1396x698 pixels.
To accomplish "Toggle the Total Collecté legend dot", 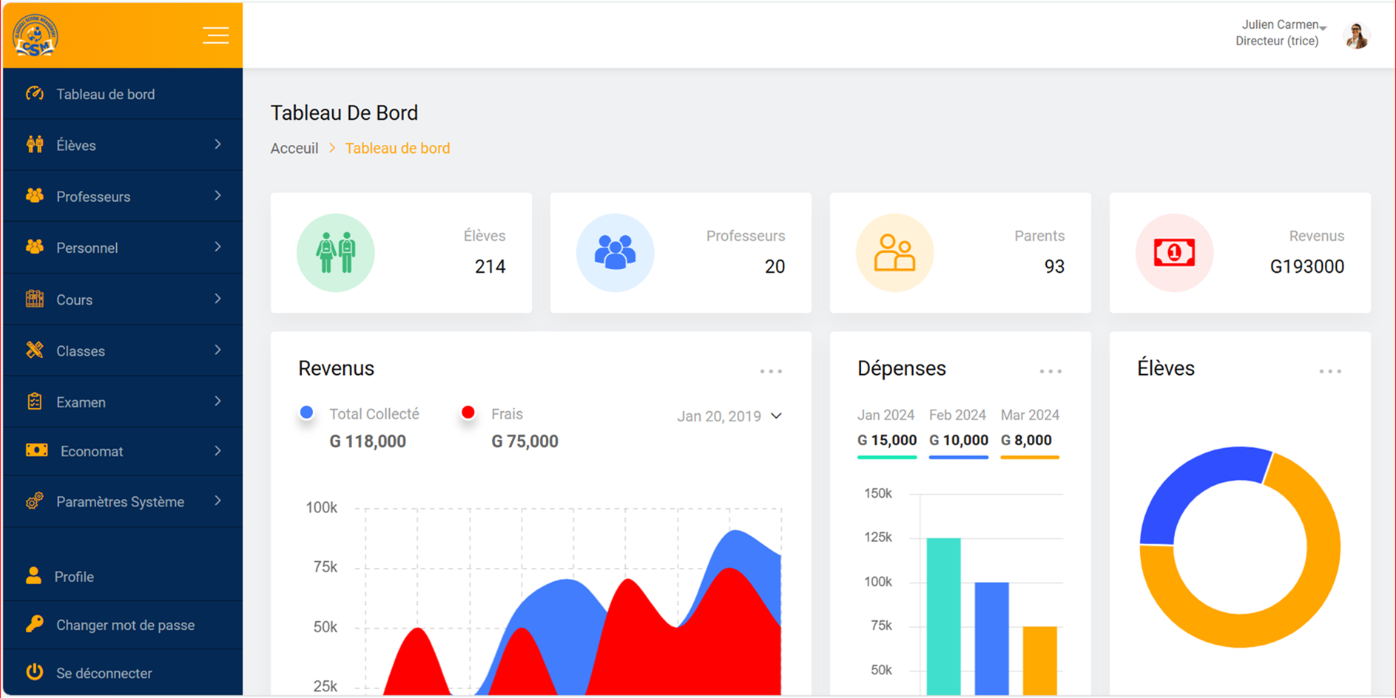I will (x=306, y=413).
